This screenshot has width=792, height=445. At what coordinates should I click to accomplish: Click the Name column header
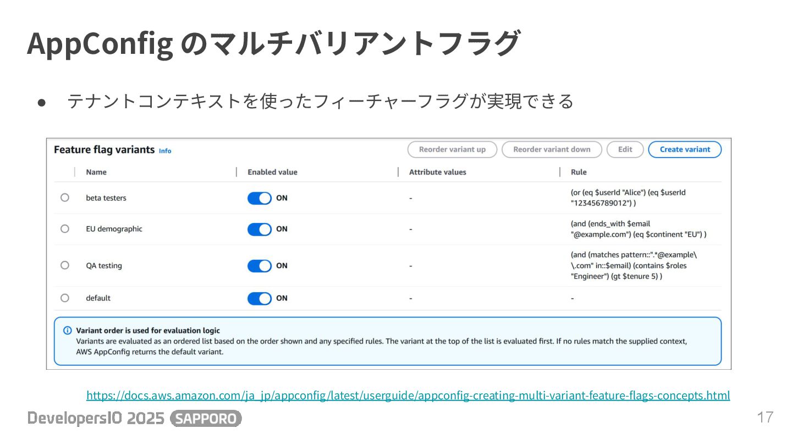coord(96,172)
